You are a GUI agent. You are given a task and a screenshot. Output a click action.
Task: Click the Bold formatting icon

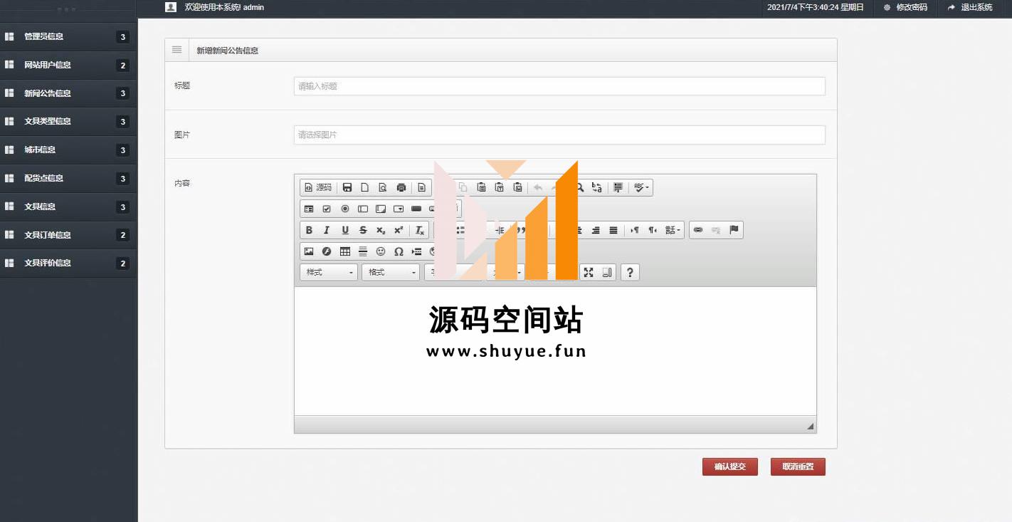pyautogui.click(x=309, y=230)
